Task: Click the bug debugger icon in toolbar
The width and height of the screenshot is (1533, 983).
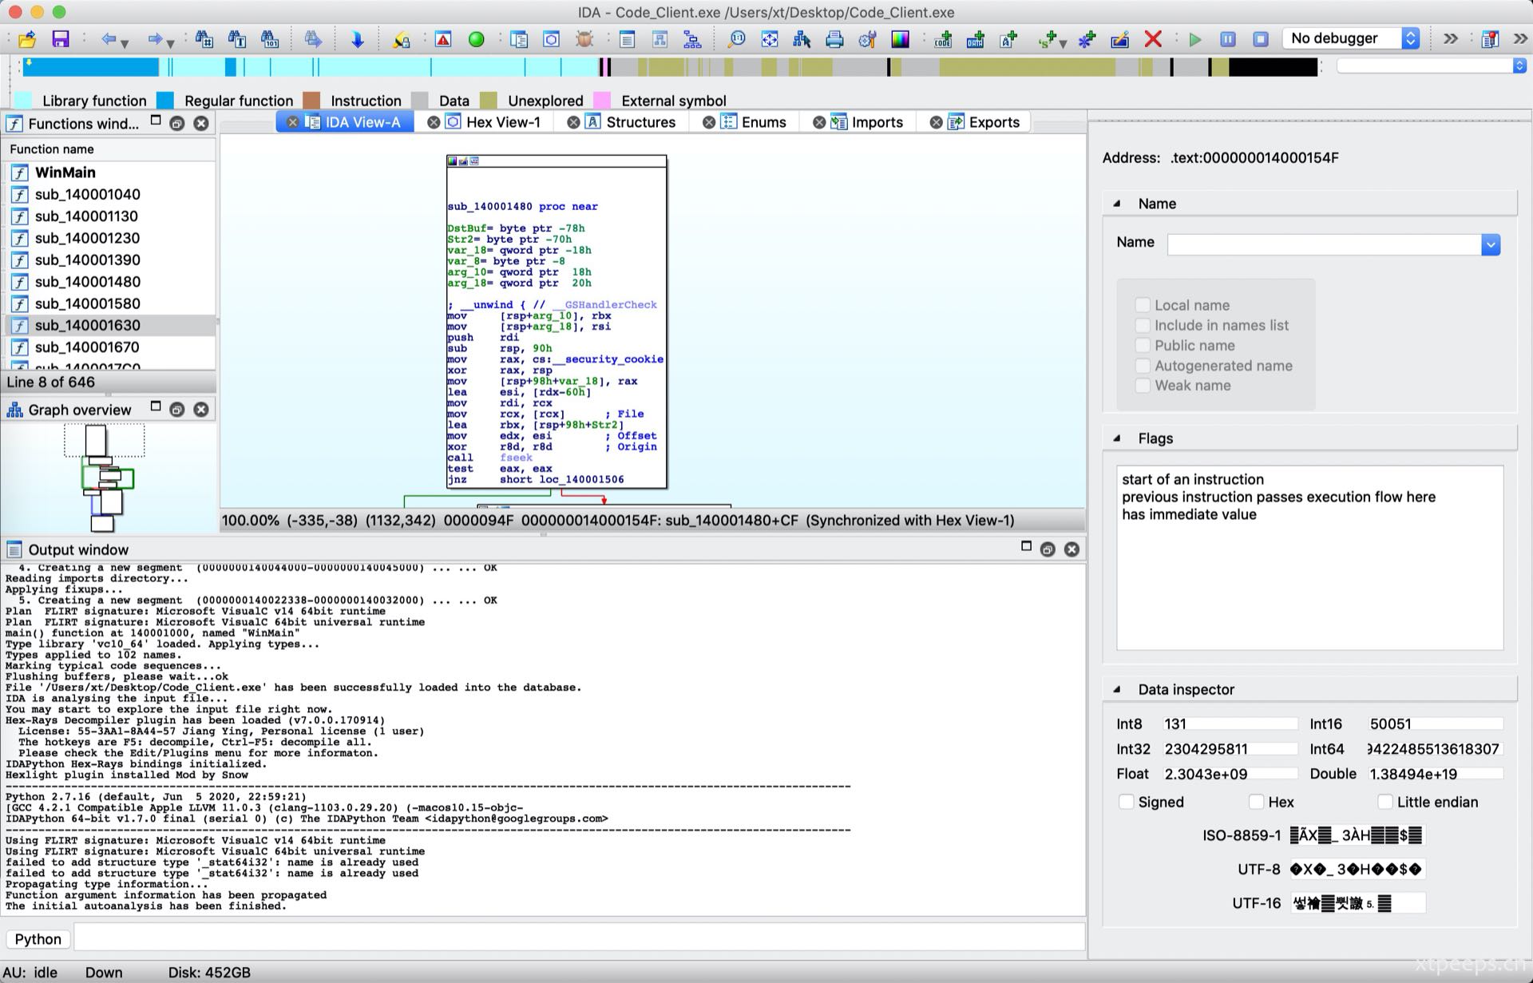Action: click(584, 39)
